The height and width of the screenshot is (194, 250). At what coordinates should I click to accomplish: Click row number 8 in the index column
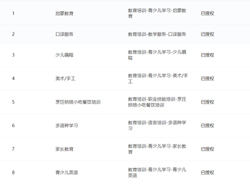(x=13, y=173)
